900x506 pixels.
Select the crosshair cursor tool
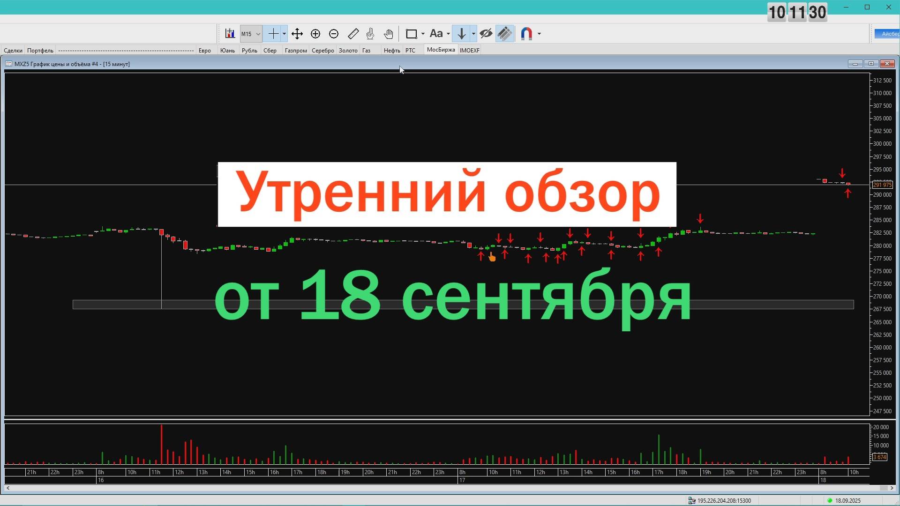pyautogui.click(x=273, y=33)
